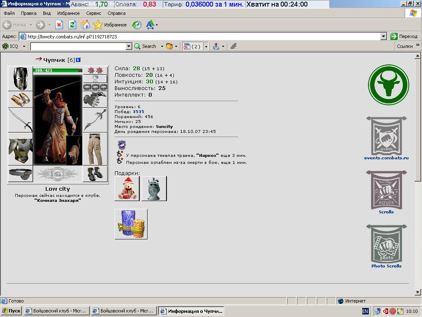Click the Scrolls link text
The width and height of the screenshot is (422, 317).
(x=386, y=212)
